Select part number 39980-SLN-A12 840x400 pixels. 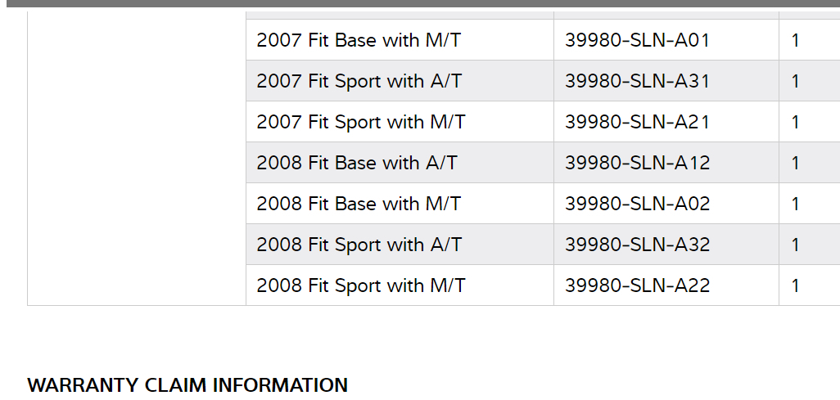click(637, 163)
